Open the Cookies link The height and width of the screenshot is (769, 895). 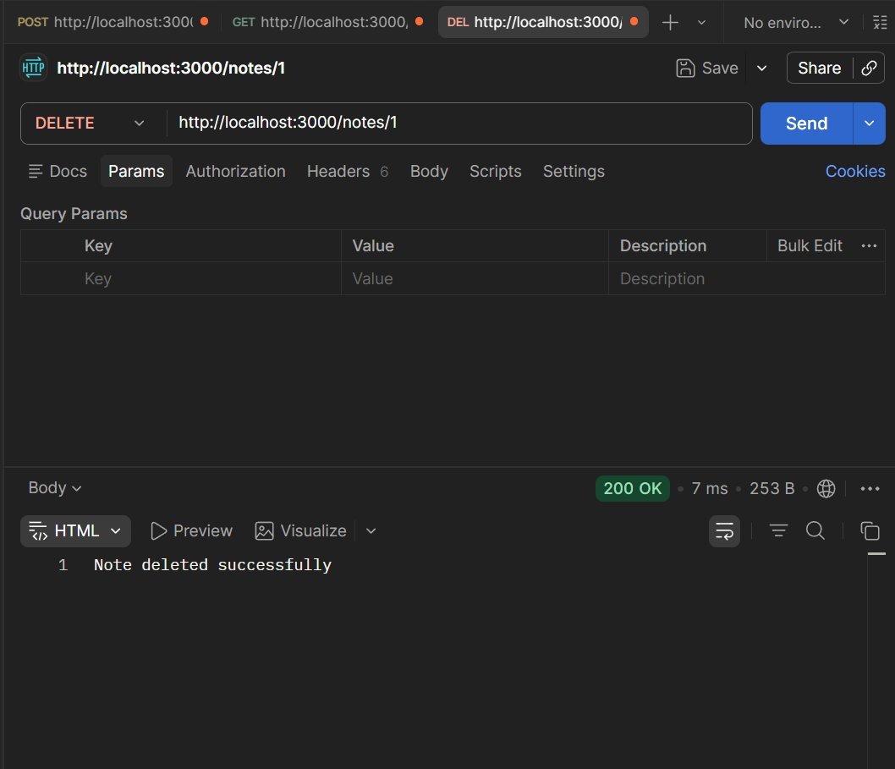[x=855, y=171]
